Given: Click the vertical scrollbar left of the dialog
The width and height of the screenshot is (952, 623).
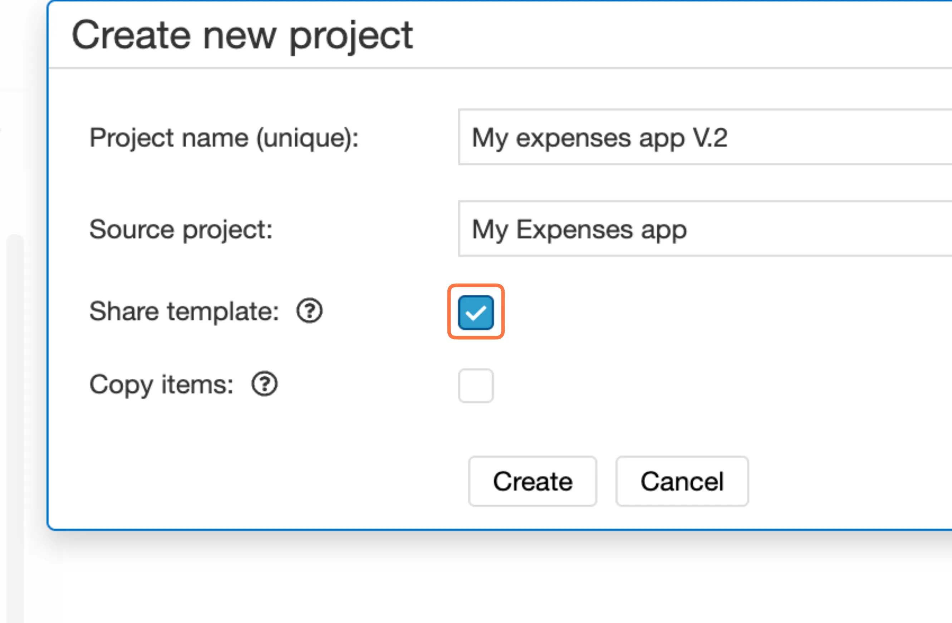Looking at the screenshot, I should point(15,400).
